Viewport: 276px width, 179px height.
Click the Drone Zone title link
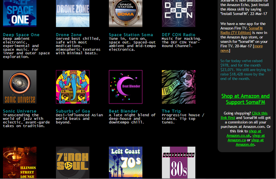[x=69, y=35]
